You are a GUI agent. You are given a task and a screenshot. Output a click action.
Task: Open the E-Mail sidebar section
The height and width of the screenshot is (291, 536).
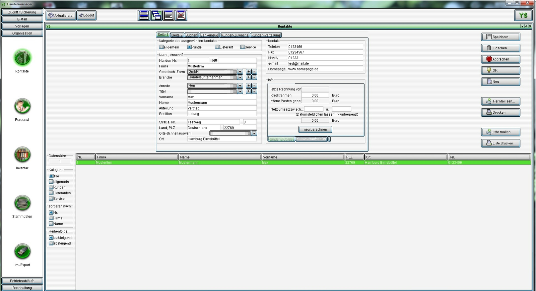(x=22, y=19)
